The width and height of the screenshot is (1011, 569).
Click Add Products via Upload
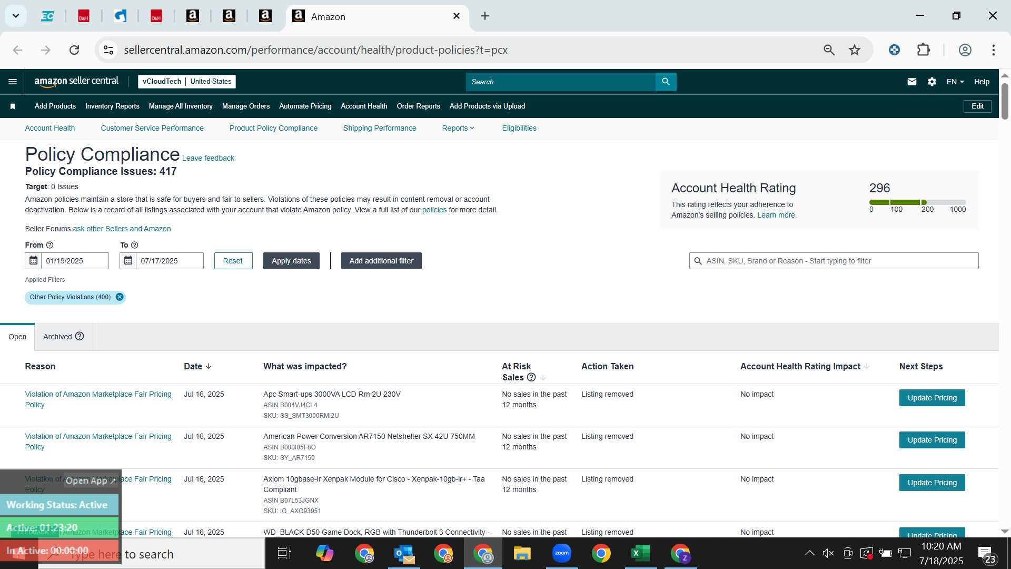point(487,106)
